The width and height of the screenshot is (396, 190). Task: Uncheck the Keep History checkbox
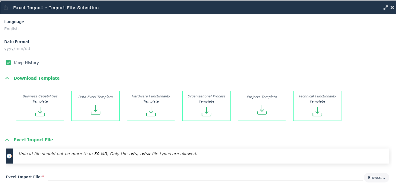(8, 63)
